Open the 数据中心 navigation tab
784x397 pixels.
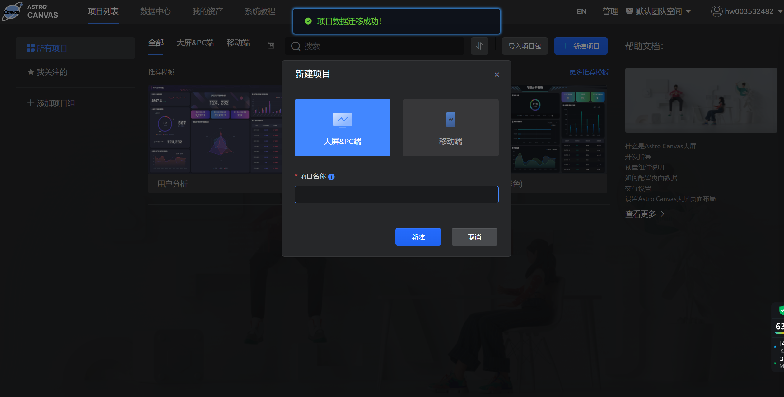pyautogui.click(x=155, y=11)
